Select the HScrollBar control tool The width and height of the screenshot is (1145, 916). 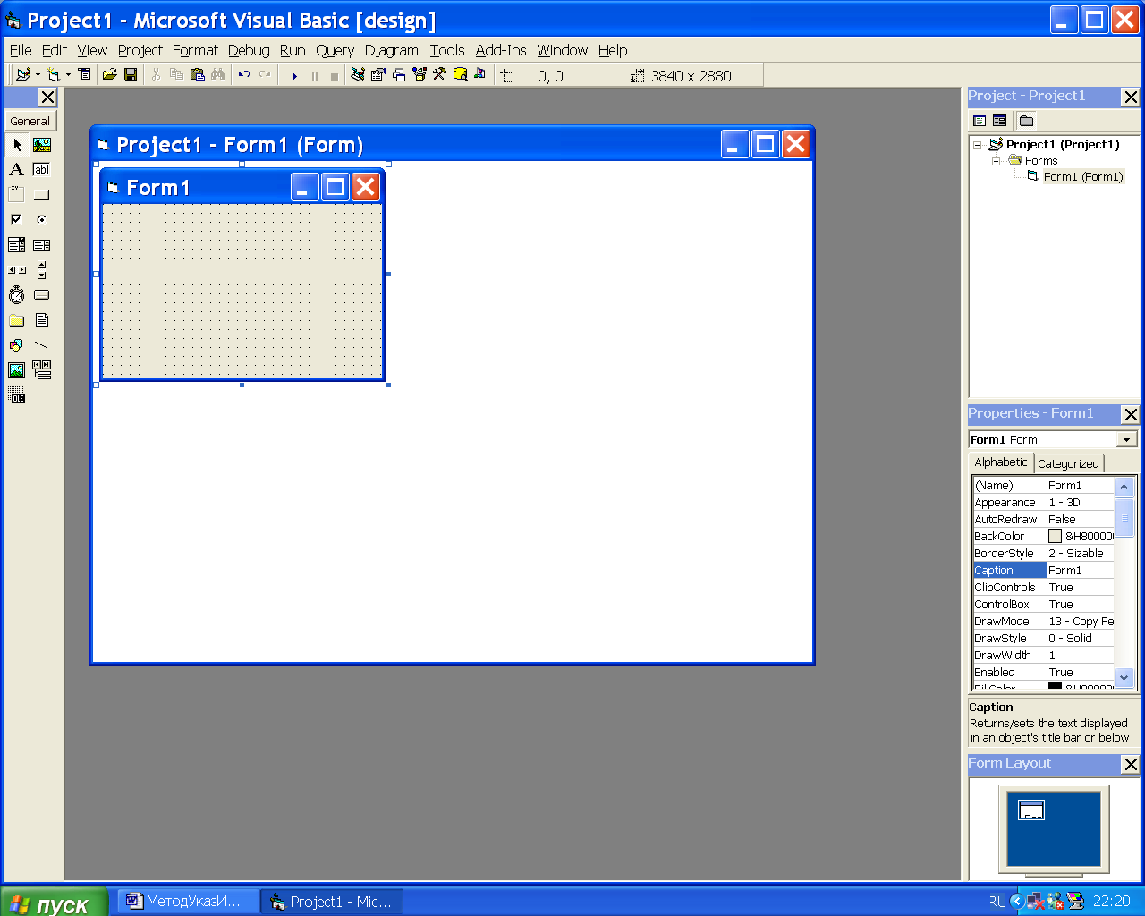pos(17,270)
